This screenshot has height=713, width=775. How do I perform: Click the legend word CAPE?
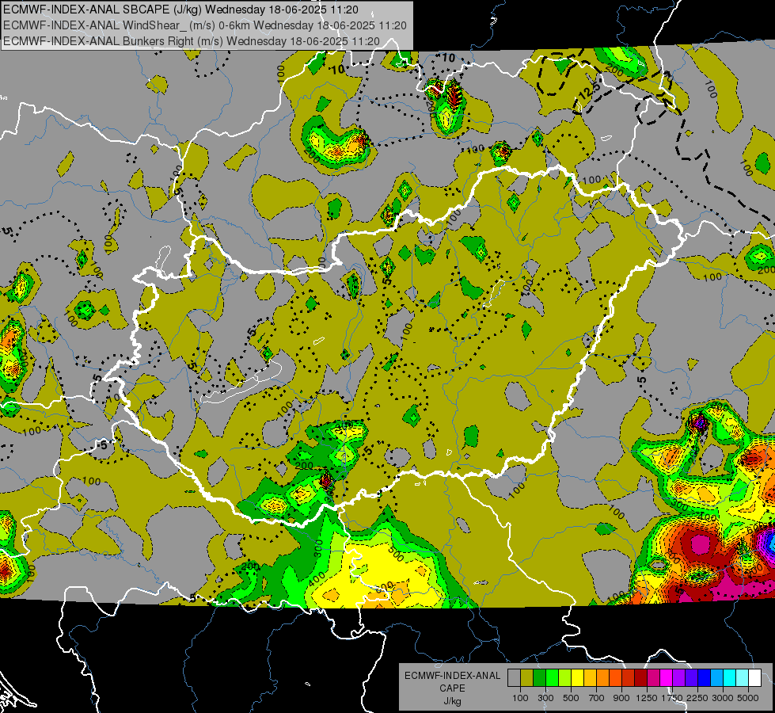452,688
